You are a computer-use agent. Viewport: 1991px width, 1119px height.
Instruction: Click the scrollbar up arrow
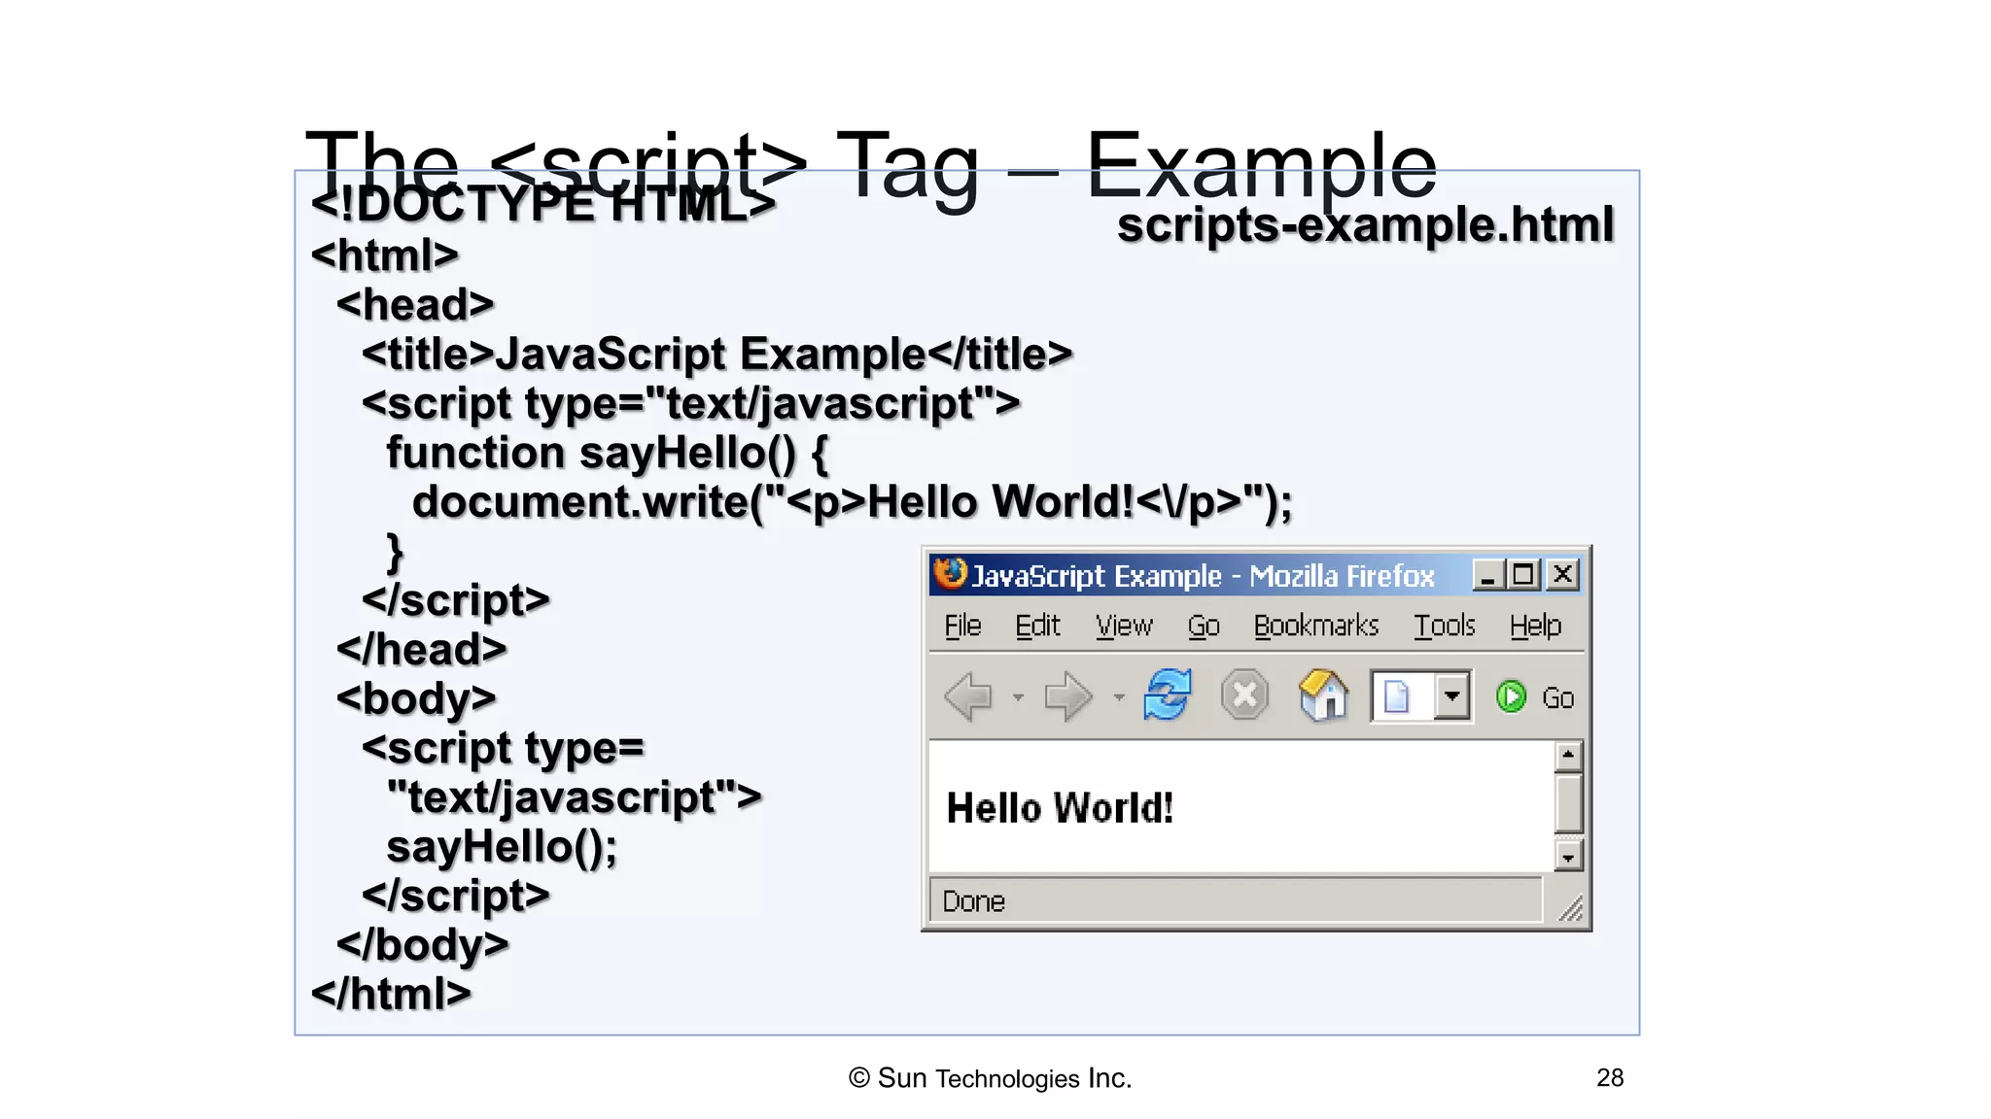coord(1568,755)
